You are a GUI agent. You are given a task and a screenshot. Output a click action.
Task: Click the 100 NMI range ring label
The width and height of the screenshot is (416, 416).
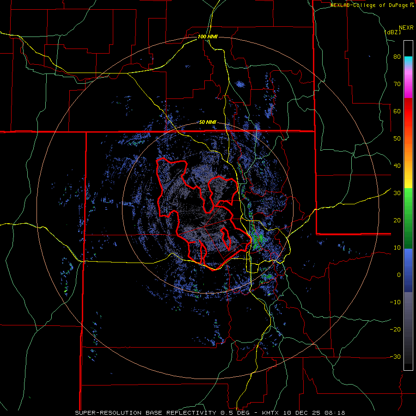click(208, 37)
